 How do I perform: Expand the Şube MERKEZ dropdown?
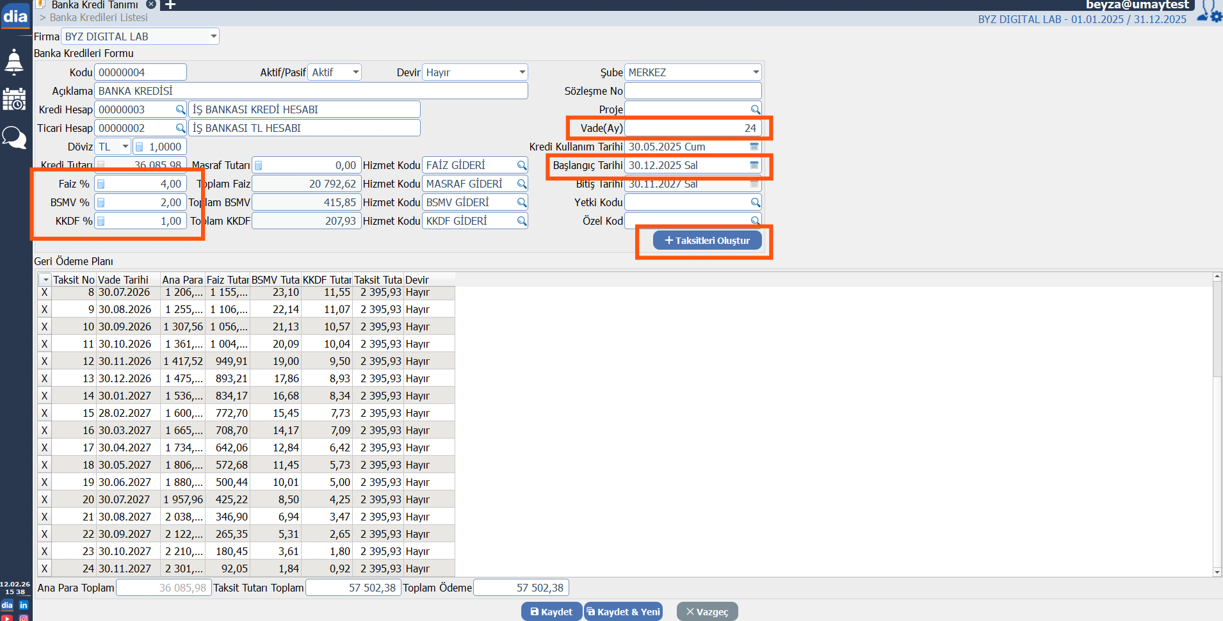(756, 72)
